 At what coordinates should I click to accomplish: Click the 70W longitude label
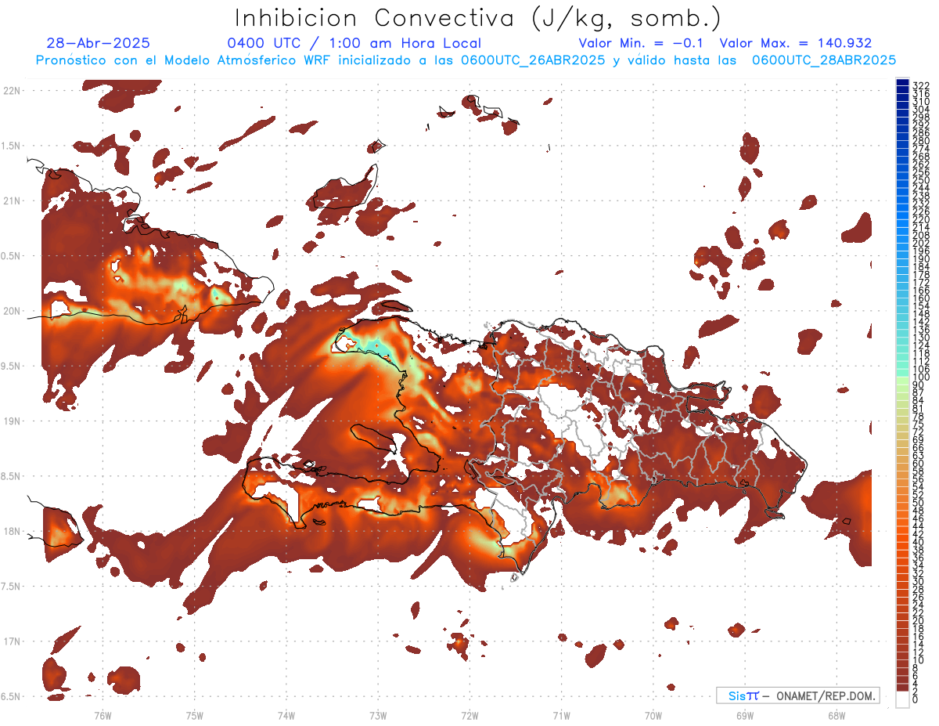click(x=653, y=715)
